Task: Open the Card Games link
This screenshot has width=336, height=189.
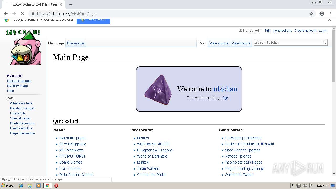Action: pos(70,169)
